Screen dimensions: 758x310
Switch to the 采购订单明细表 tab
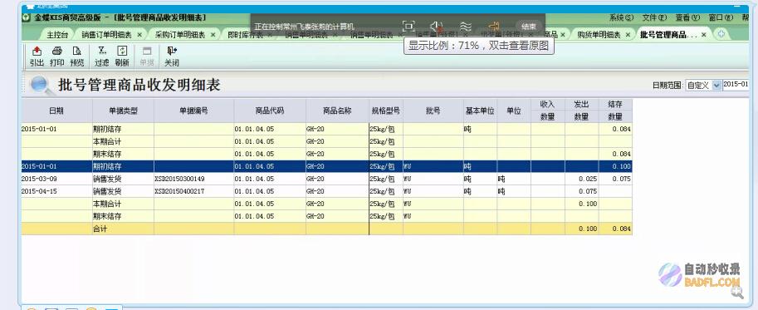click(x=180, y=35)
